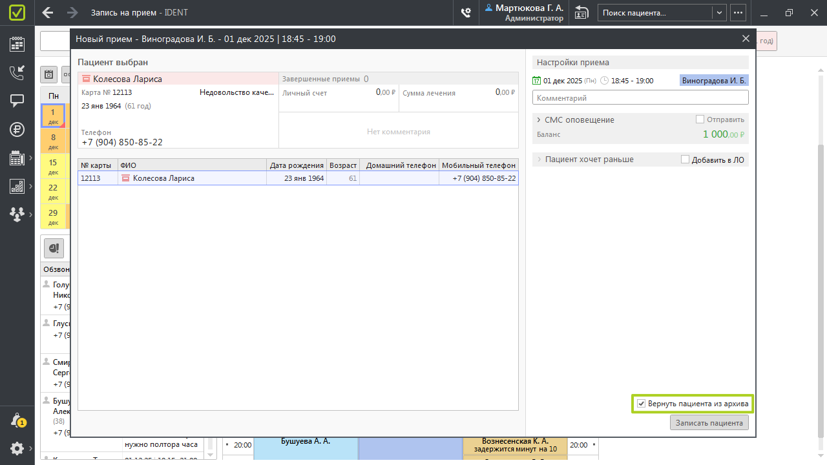Viewport: 827px width, 465px height.
Task: Open the notifications bell icon
Action: 17,420
